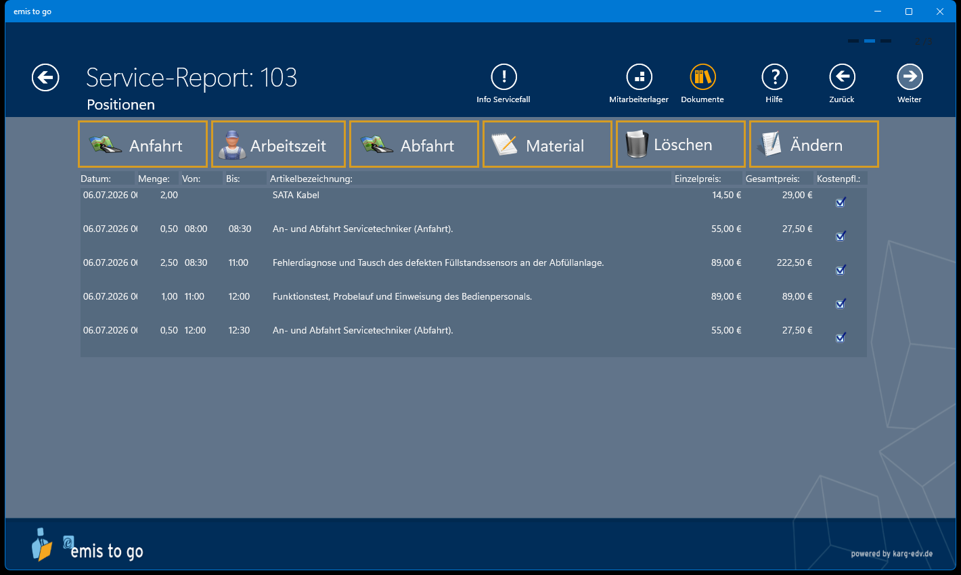Click Menge 2,50 in Fehlerdiagnose row
The height and width of the screenshot is (575, 961).
169,262
